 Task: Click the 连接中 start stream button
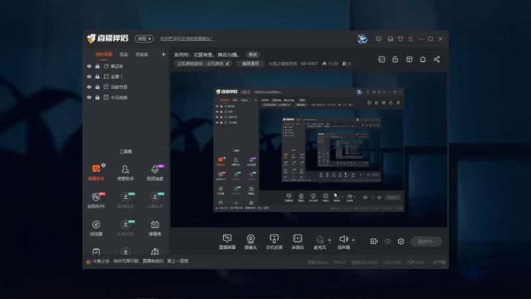click(426, 241)
